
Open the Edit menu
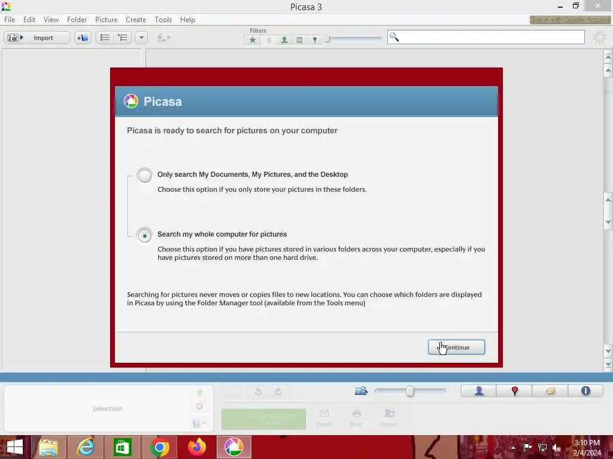click(29, 20)
